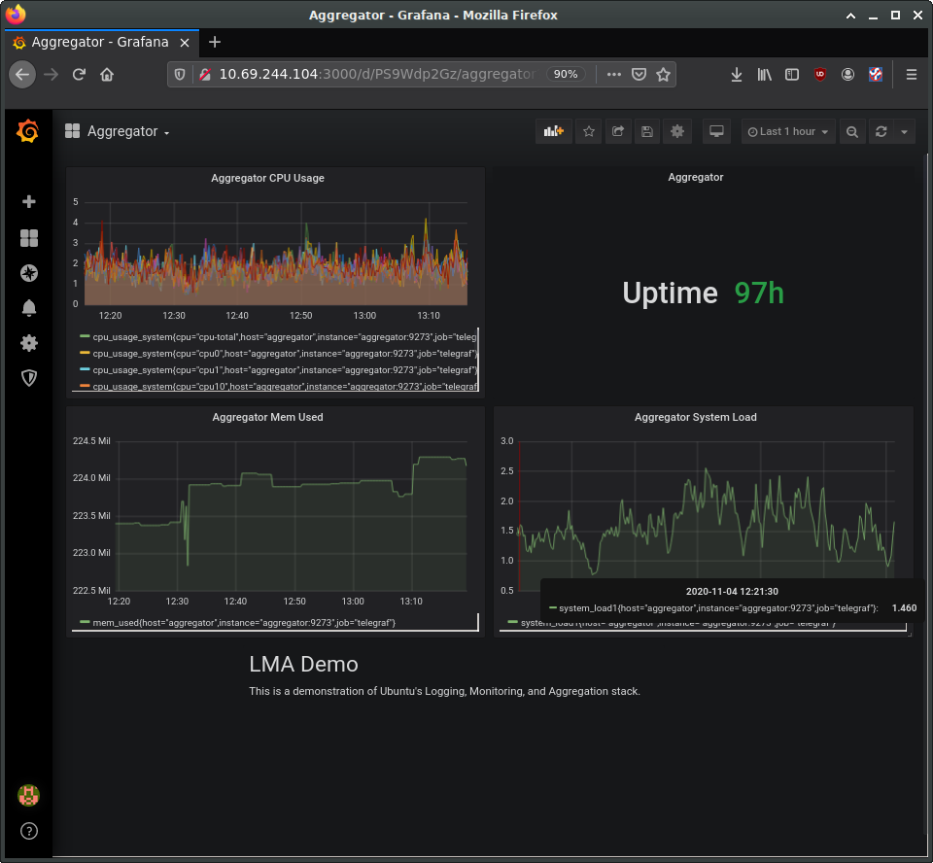Click cpu0 legend yellow color swatch

coord(85,353)
